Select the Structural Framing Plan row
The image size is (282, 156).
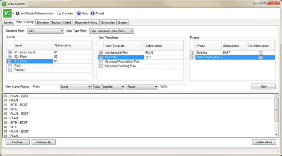tap(141, 66)
